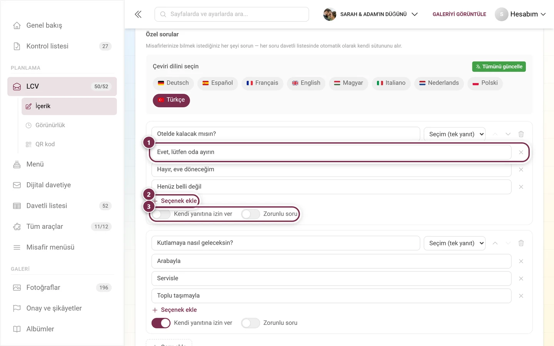Disable 'Kendi yanıtına izin ver' for transport question

pos(161,323)
